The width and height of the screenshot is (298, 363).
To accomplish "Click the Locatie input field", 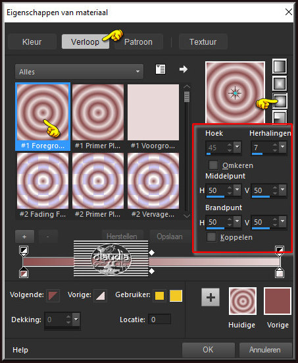I will (159, 320).
